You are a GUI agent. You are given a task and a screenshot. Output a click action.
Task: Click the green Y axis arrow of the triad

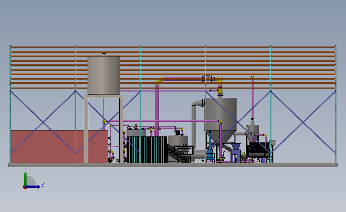click(x=26, y=179)
